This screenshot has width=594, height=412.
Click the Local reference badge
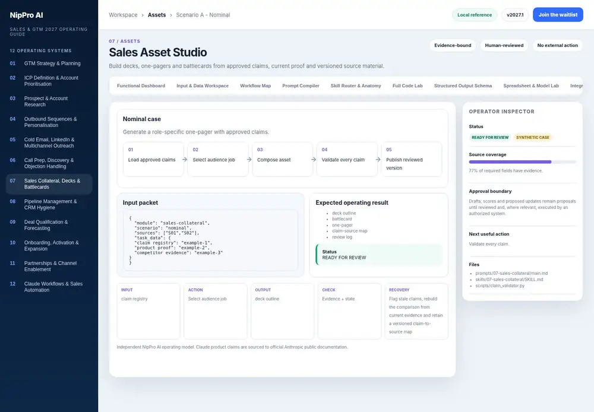474,15
